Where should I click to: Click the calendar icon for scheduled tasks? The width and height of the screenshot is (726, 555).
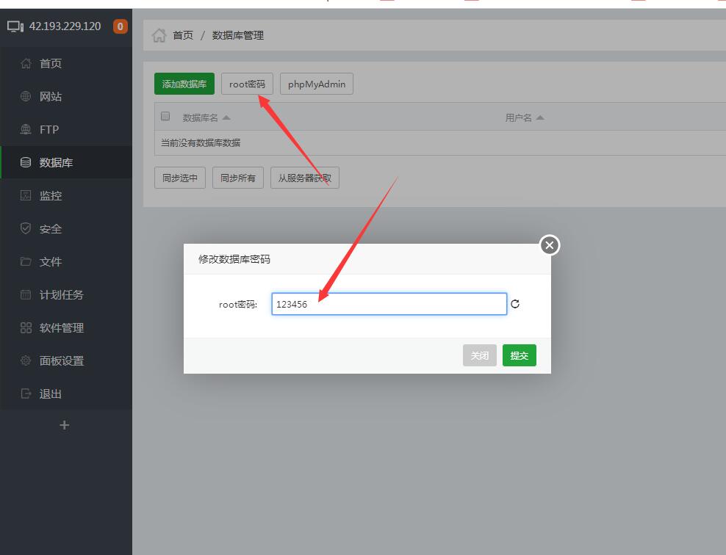click(26, 295)
